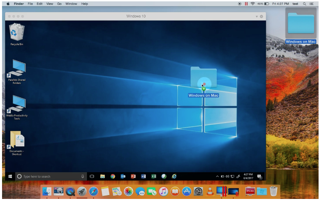Open the Edit menu
Screen dimensions: 322x201
pyautogui.click(x=39, y=4)
